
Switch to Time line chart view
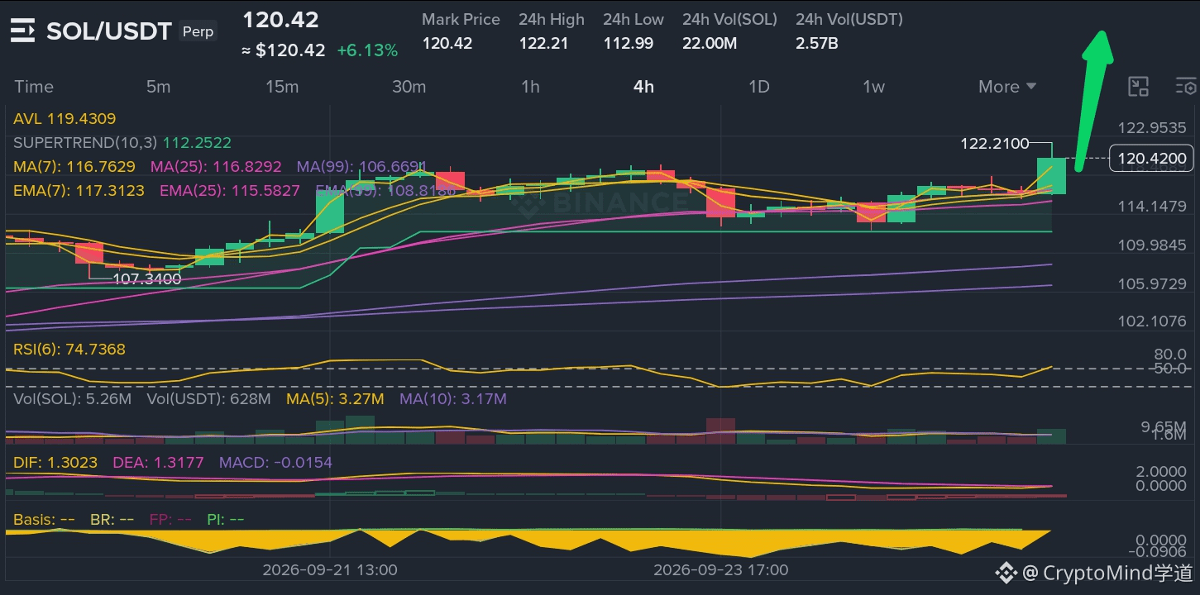[x=34, y=87]
